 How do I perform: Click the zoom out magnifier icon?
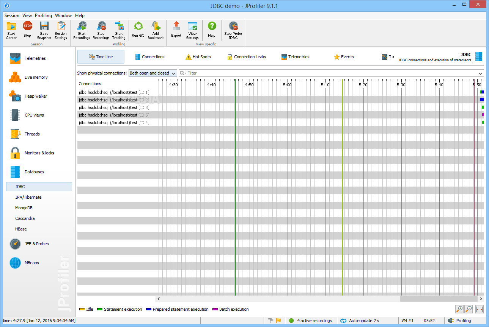point(469,309)
